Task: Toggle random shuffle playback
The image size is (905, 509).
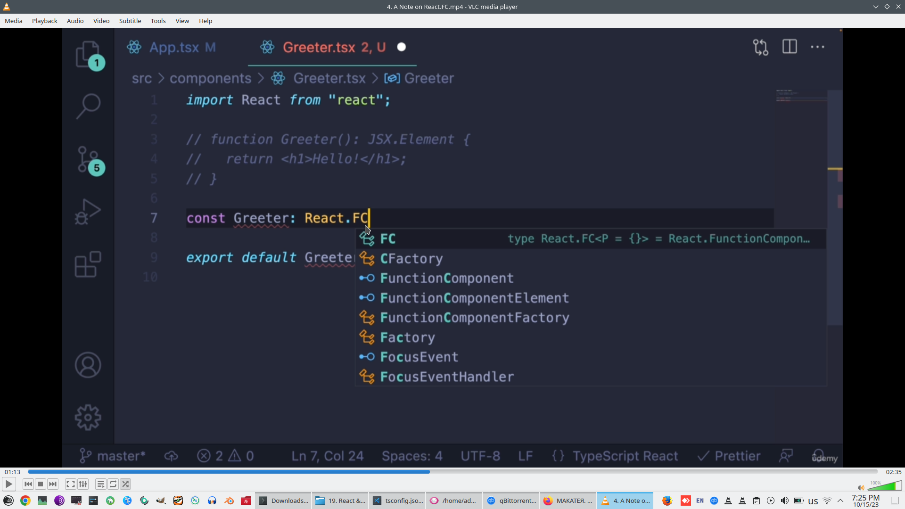Action: (125, 484)
